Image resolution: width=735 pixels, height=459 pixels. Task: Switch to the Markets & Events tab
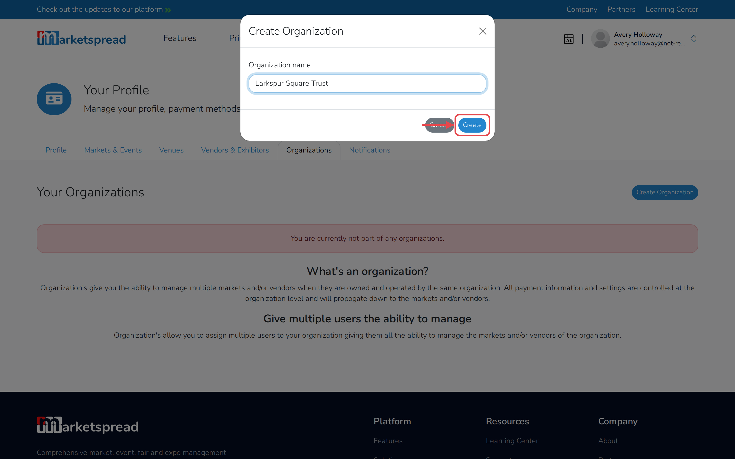click(x=113, y=150)
